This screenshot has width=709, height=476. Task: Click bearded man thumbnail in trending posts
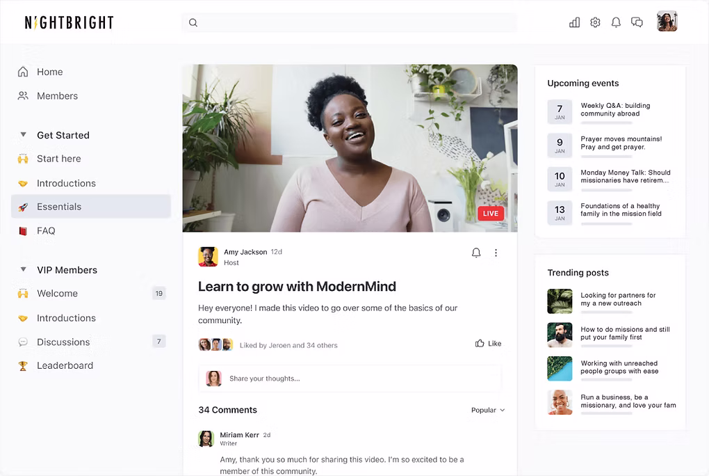[560, 335]
